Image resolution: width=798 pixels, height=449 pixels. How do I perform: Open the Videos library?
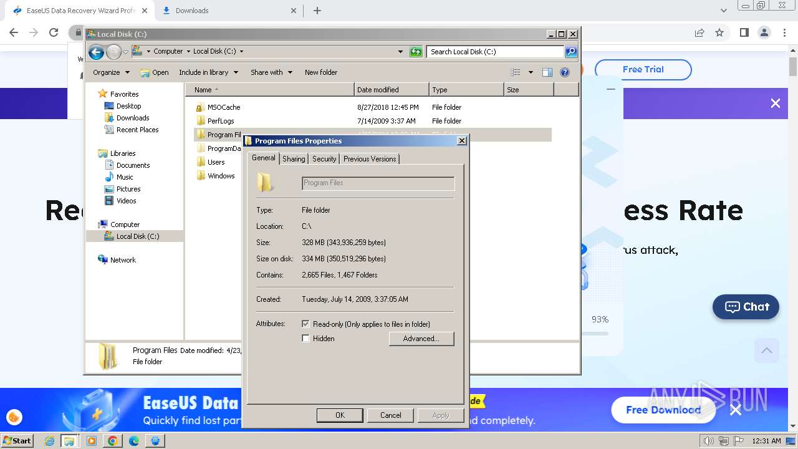(x=126, y=201)
